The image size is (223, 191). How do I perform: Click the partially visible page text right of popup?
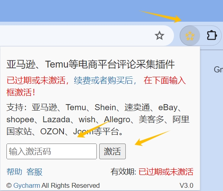(219, 70)
